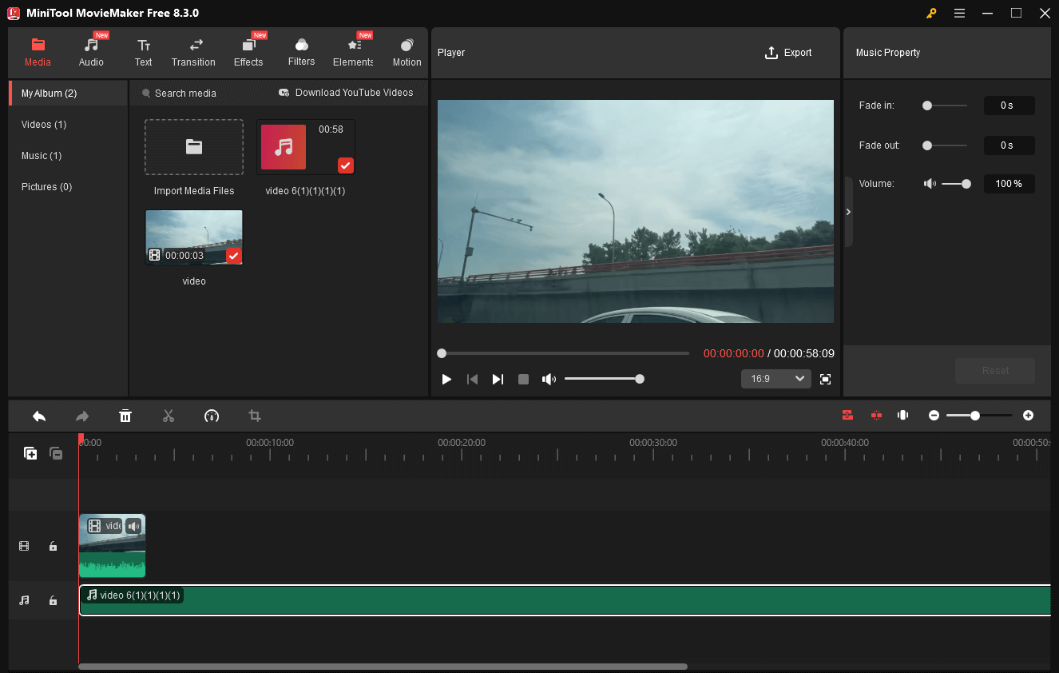Click the Reset button
This screenshot has height=673, width=1059.
pos(995,371)
